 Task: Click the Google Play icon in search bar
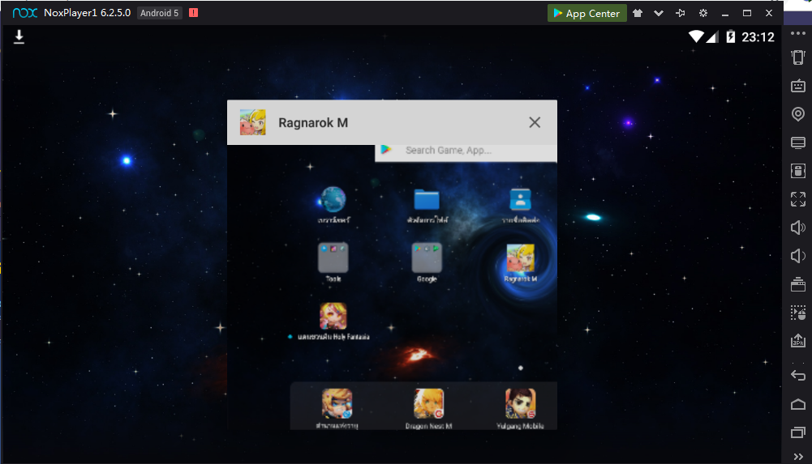386,150
